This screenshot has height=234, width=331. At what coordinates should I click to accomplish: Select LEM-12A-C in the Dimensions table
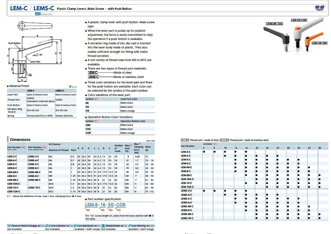point(14,192)
